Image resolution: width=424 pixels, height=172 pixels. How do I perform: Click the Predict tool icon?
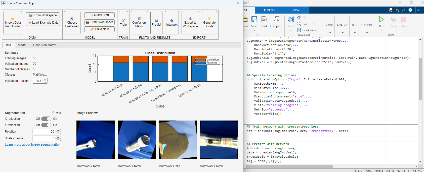coord(156,21)
